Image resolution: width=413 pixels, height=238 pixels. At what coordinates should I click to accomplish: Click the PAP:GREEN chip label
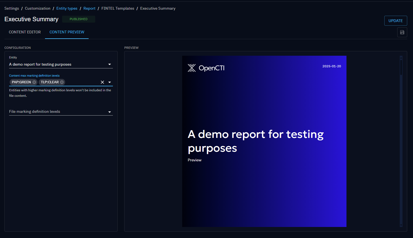pos(21,82)
